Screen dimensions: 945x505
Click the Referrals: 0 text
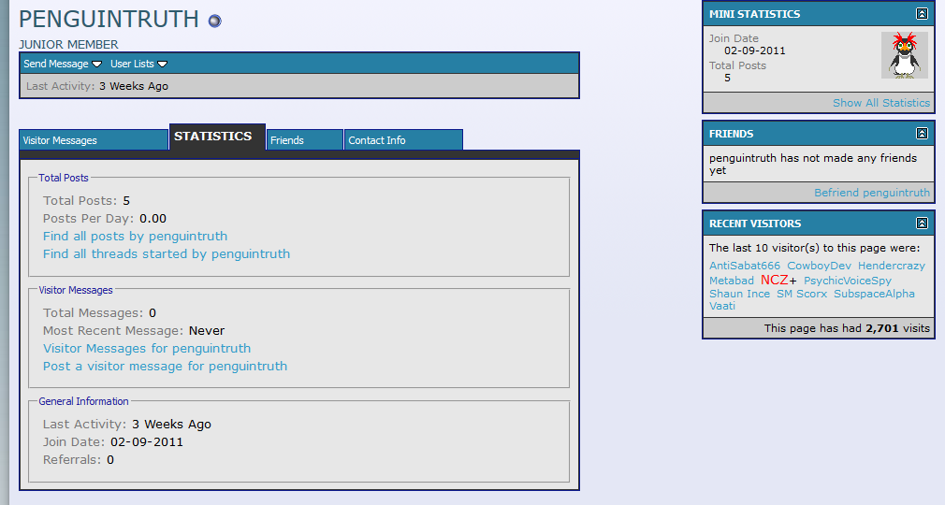point(79,460)
